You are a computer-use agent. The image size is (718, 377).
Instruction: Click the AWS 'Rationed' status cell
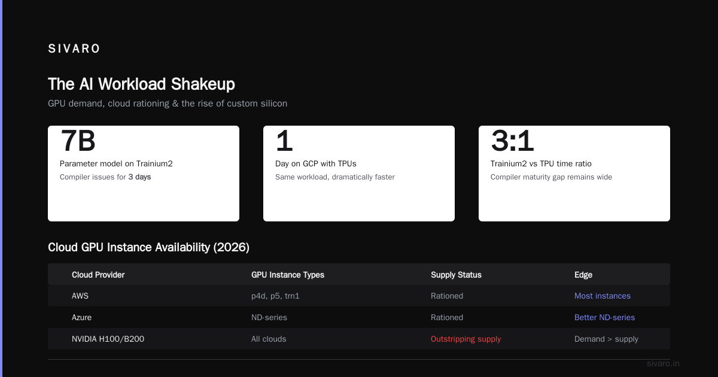(447, 296)
